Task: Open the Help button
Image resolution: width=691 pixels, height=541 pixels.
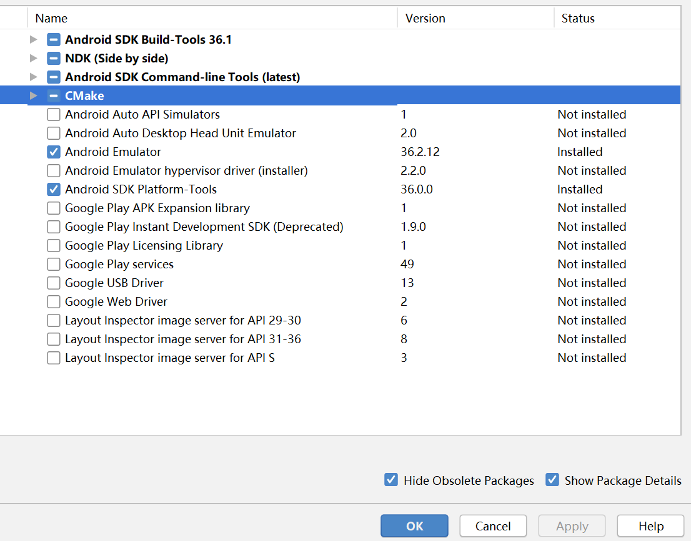Action: pyautogui.click(x=650, y=525)
